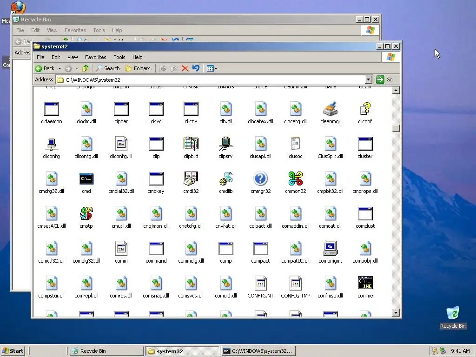The image size is (476, 357).
Task: Click the vertical scrollbar thumb
Action: (x=396, y=128)
